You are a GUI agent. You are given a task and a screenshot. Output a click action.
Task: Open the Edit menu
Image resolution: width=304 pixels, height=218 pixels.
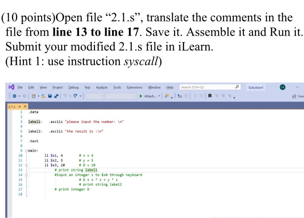[x=31, y=87]
